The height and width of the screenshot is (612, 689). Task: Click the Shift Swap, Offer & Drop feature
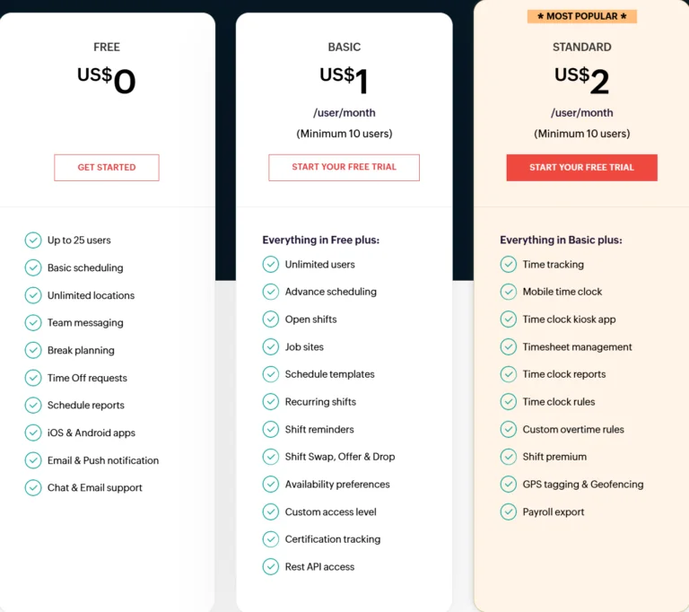point(340,457)
